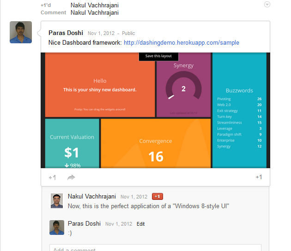Open Nakul Vachhrajani commenter name
The height and width of the screenshot is (251, 291).
click(x=92, y=196)
